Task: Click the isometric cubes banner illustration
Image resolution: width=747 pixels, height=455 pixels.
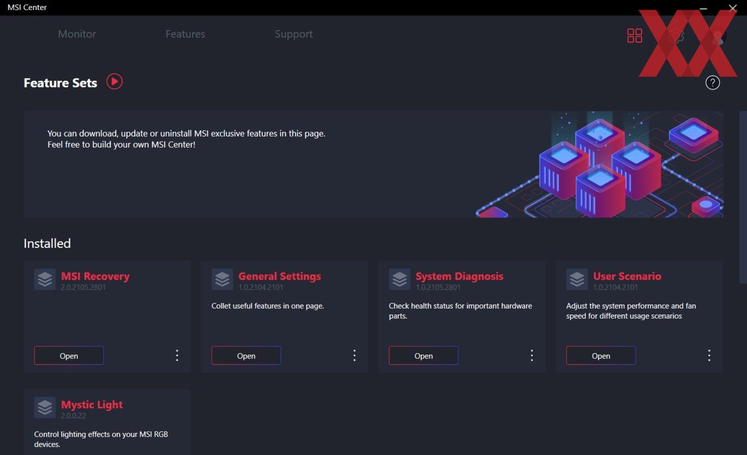Action: 599,165
